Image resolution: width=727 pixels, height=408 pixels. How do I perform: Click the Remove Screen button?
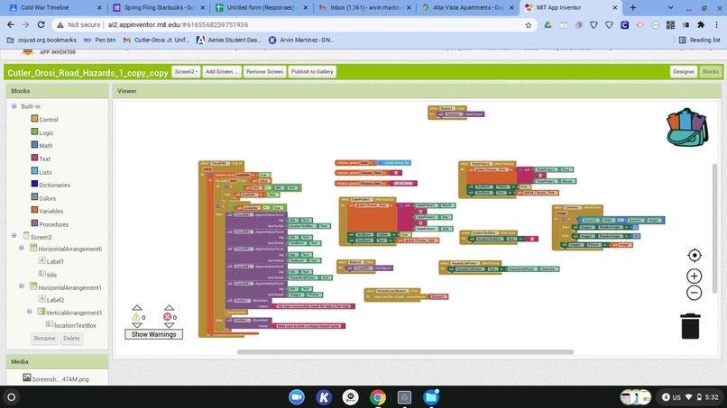pyautogui.click(x=264, y=72)
